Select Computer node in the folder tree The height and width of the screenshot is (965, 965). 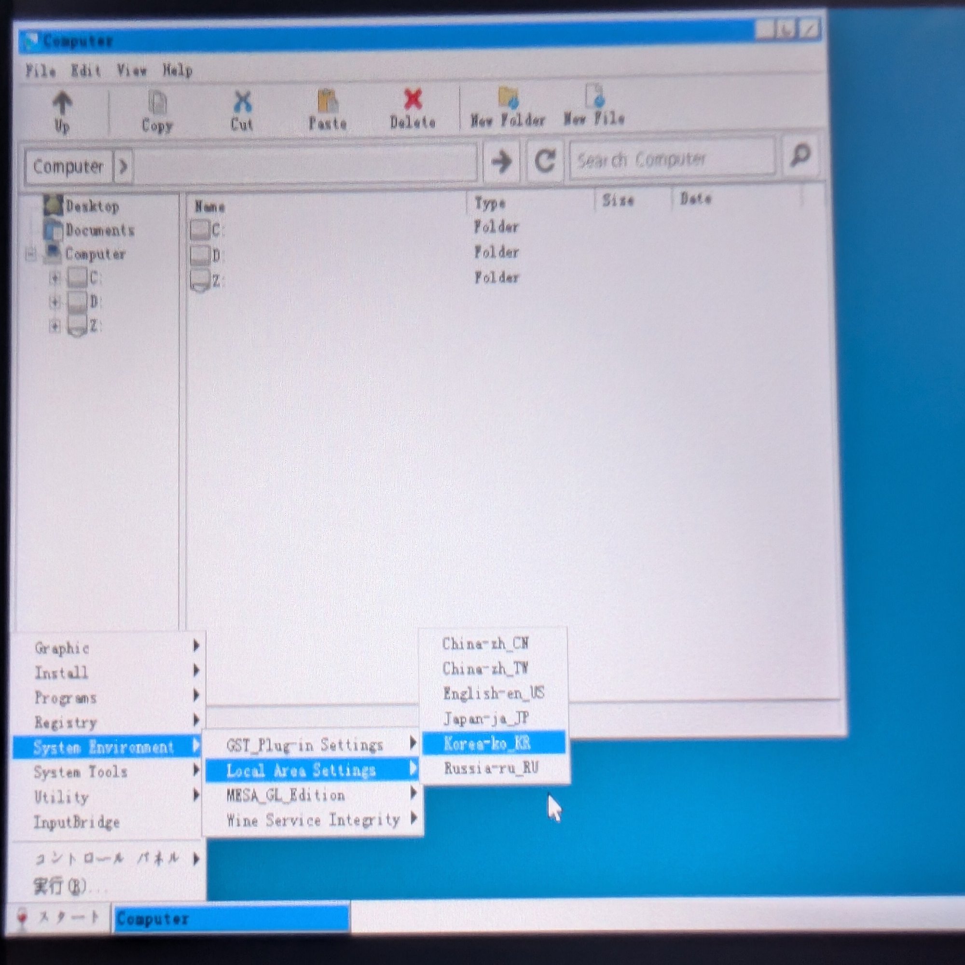point(95,254)
